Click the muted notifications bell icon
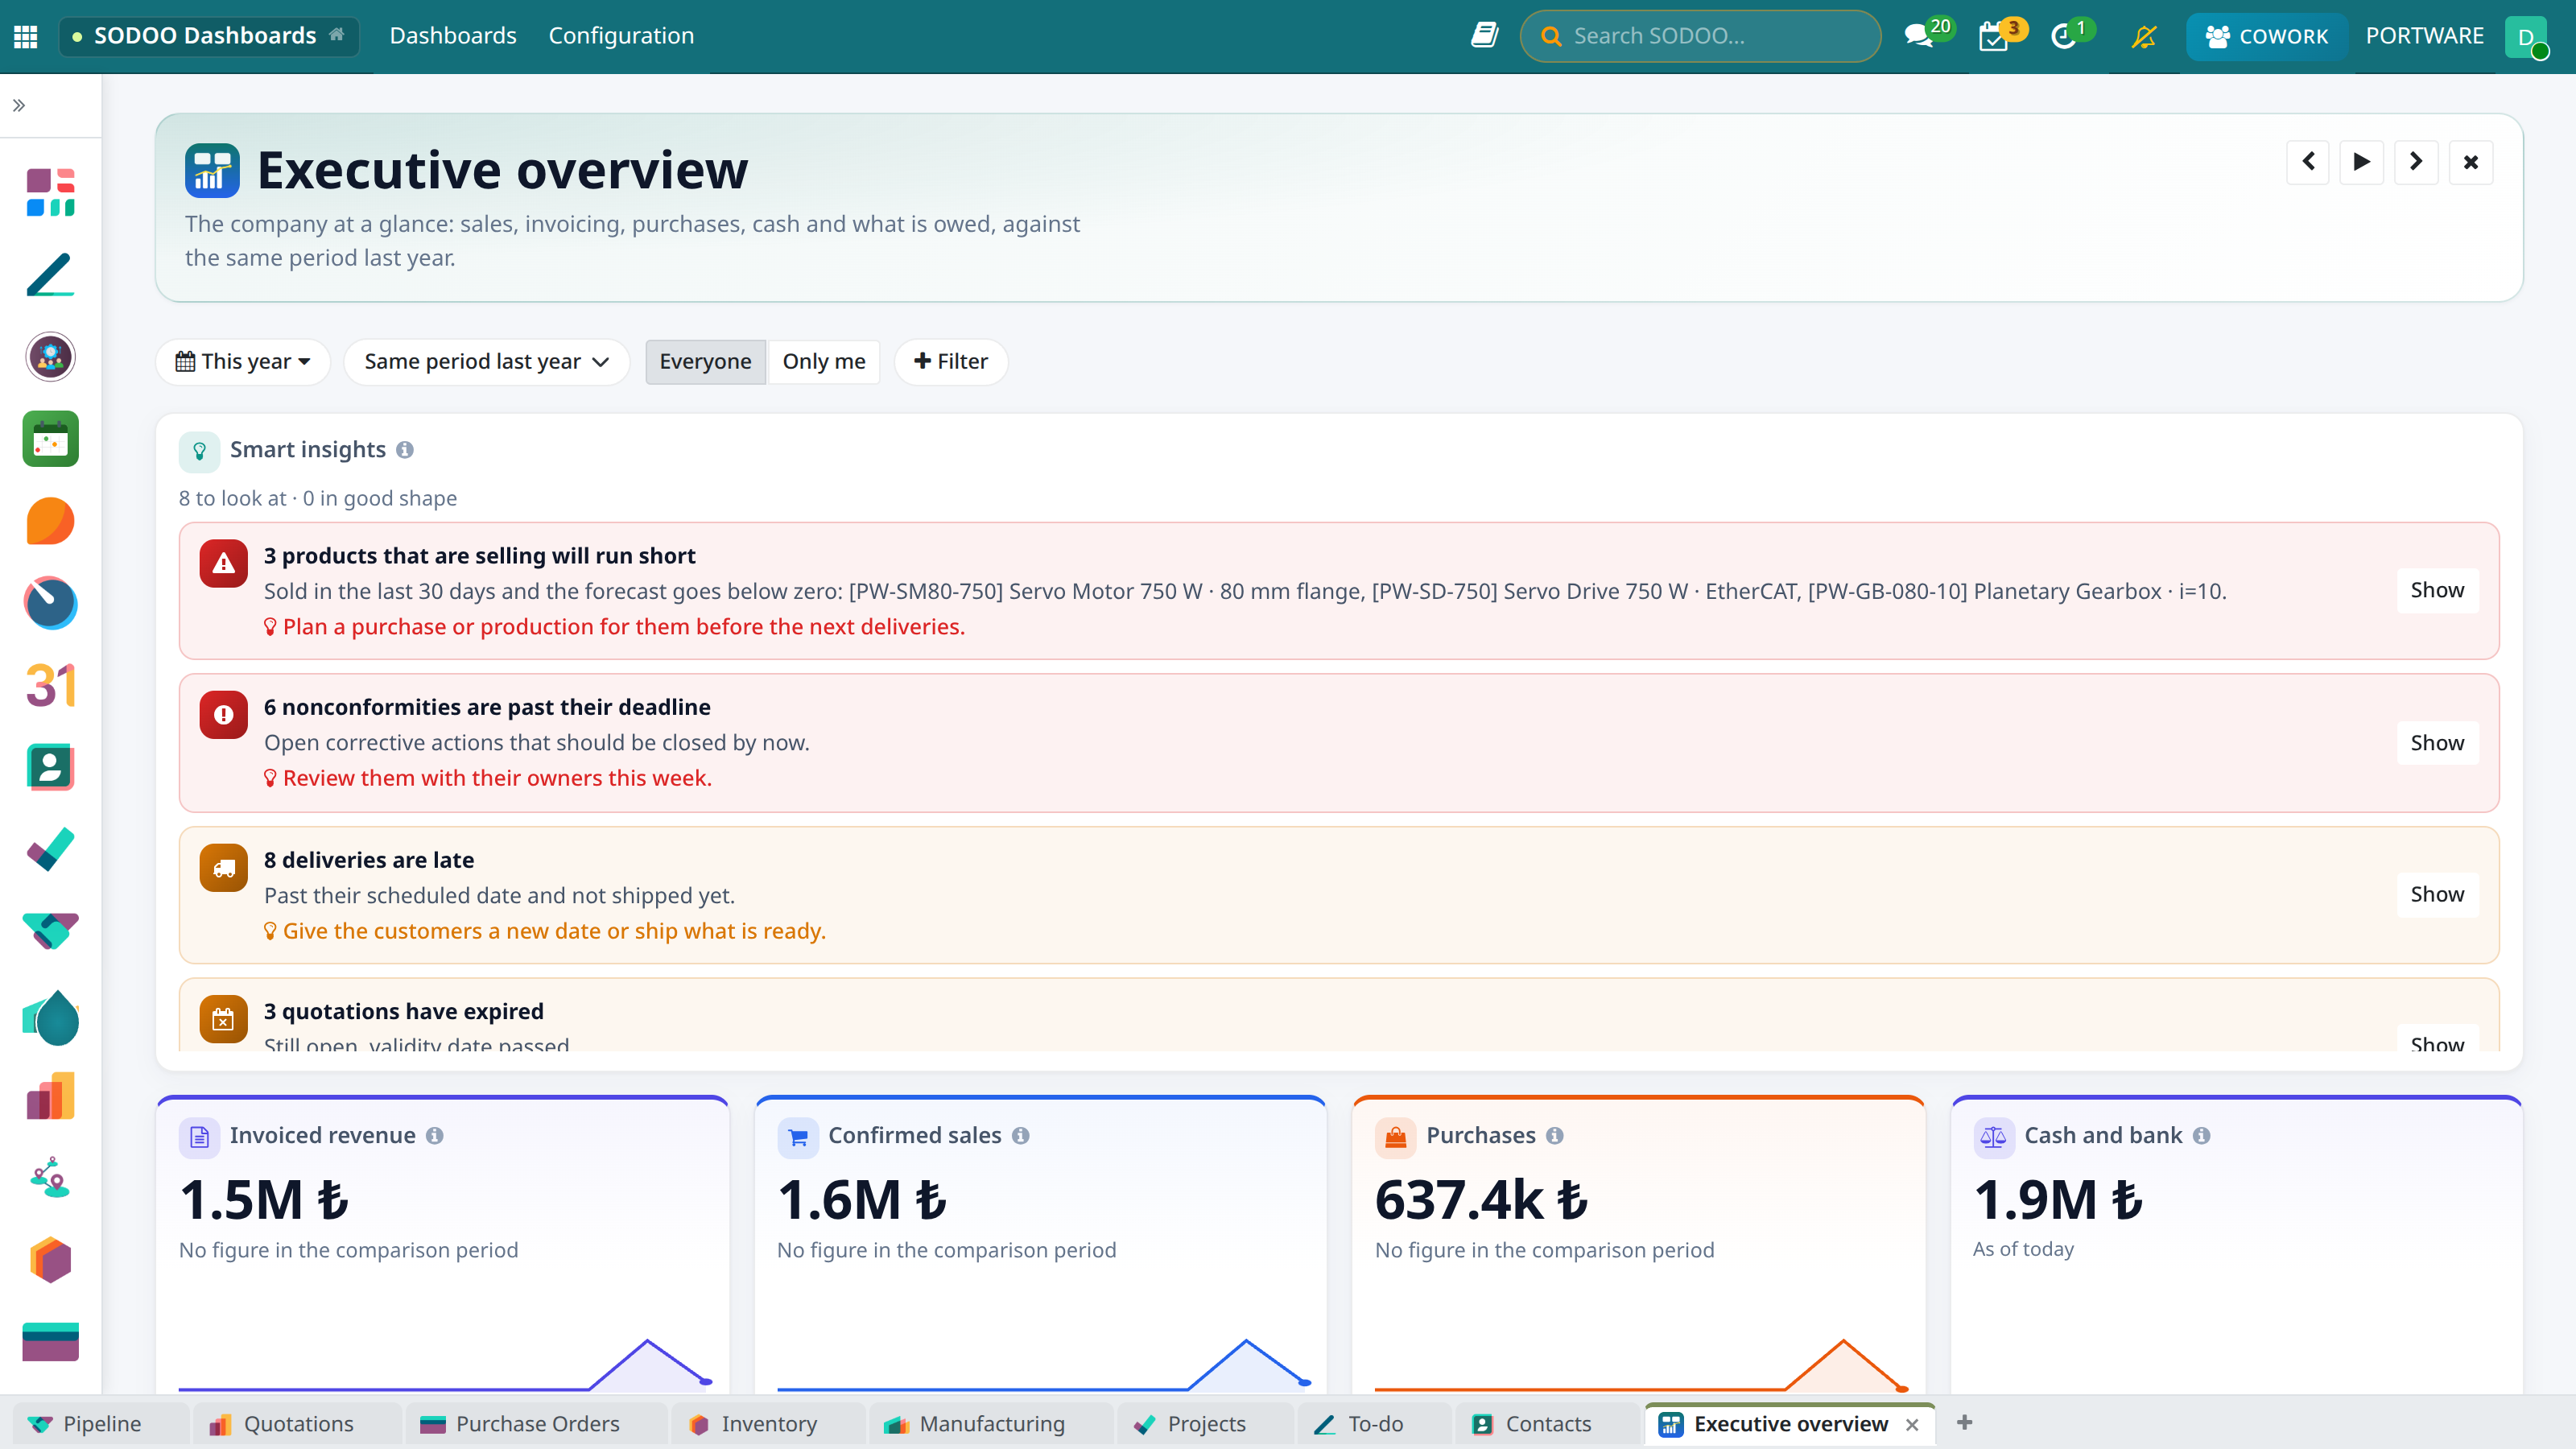This screenshot has width=2576, height=1449. pos(2143,36)
